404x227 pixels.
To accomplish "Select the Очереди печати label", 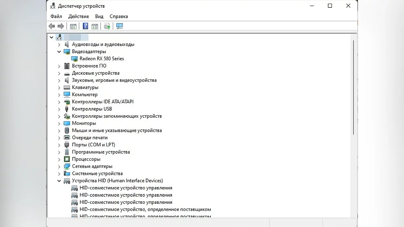I will coord(90,138).
